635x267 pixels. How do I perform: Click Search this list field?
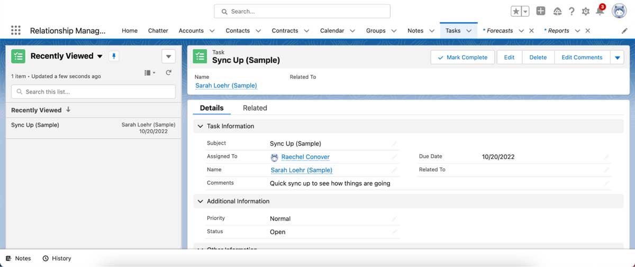click(93, 92)
